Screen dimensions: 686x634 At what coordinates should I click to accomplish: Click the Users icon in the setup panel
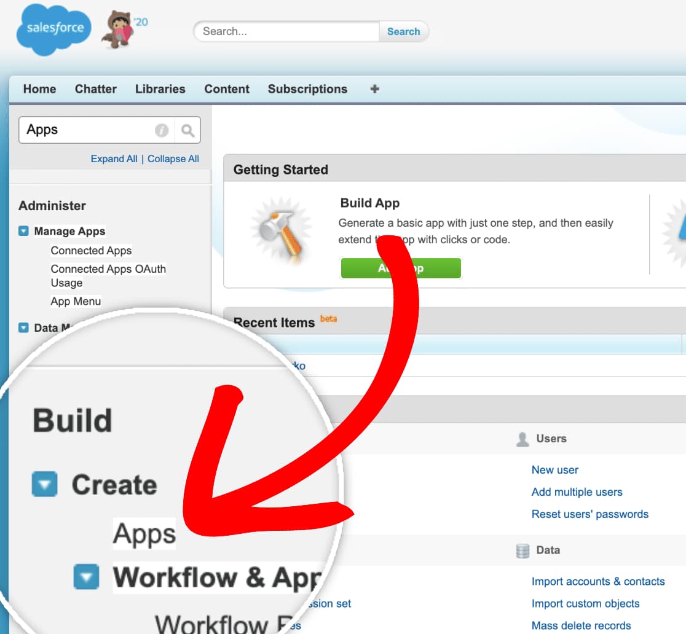point(522,438)
